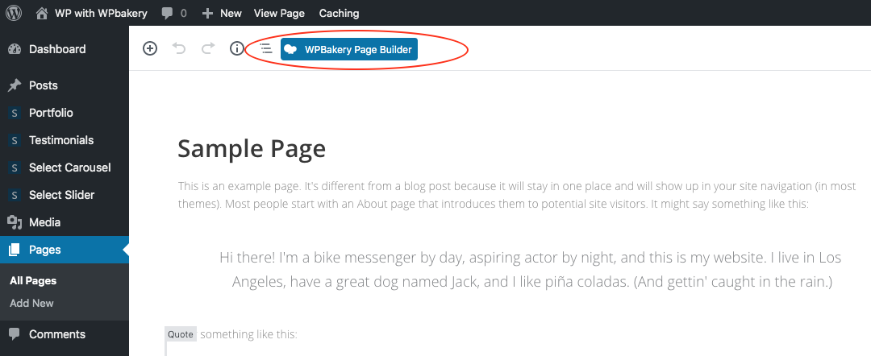Open the Posts menu item
The width and height of the screenshot is (871, 356).
pyautogui.click(x=43, y=85)
